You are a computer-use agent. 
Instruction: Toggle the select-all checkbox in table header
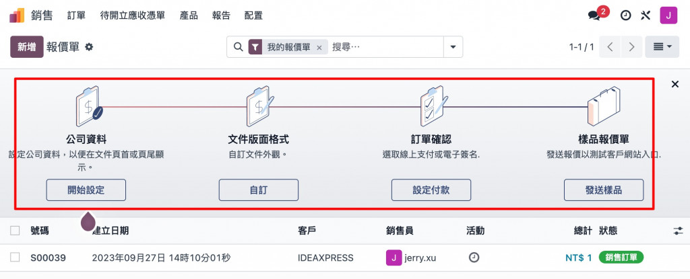point(15,231)
